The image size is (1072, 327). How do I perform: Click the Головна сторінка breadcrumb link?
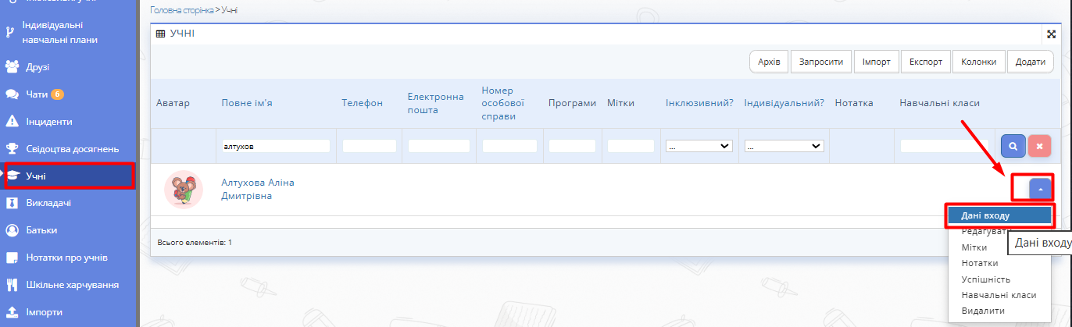click(181, 11)
